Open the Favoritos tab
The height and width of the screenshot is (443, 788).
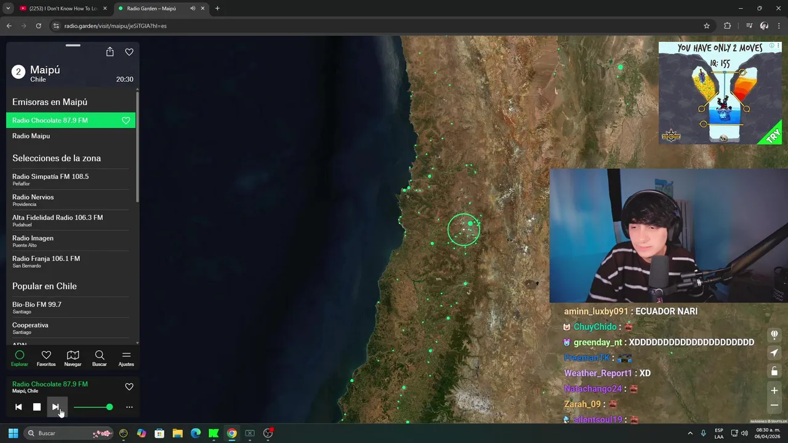tap(46, 359)
